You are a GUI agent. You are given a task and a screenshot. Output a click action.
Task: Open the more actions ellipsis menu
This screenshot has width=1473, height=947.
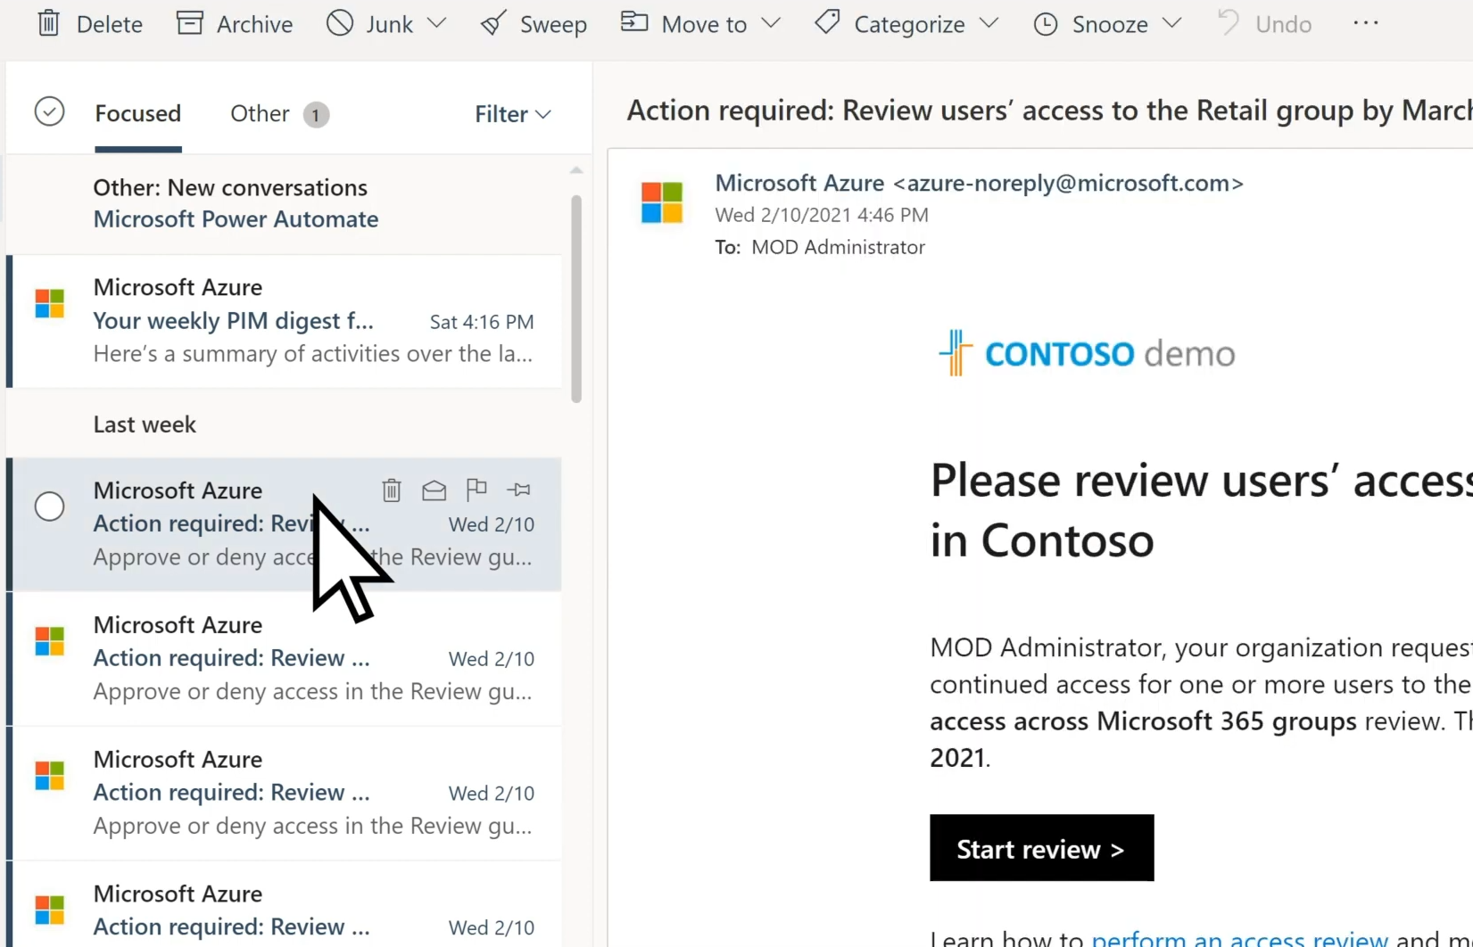point(1366,23)
